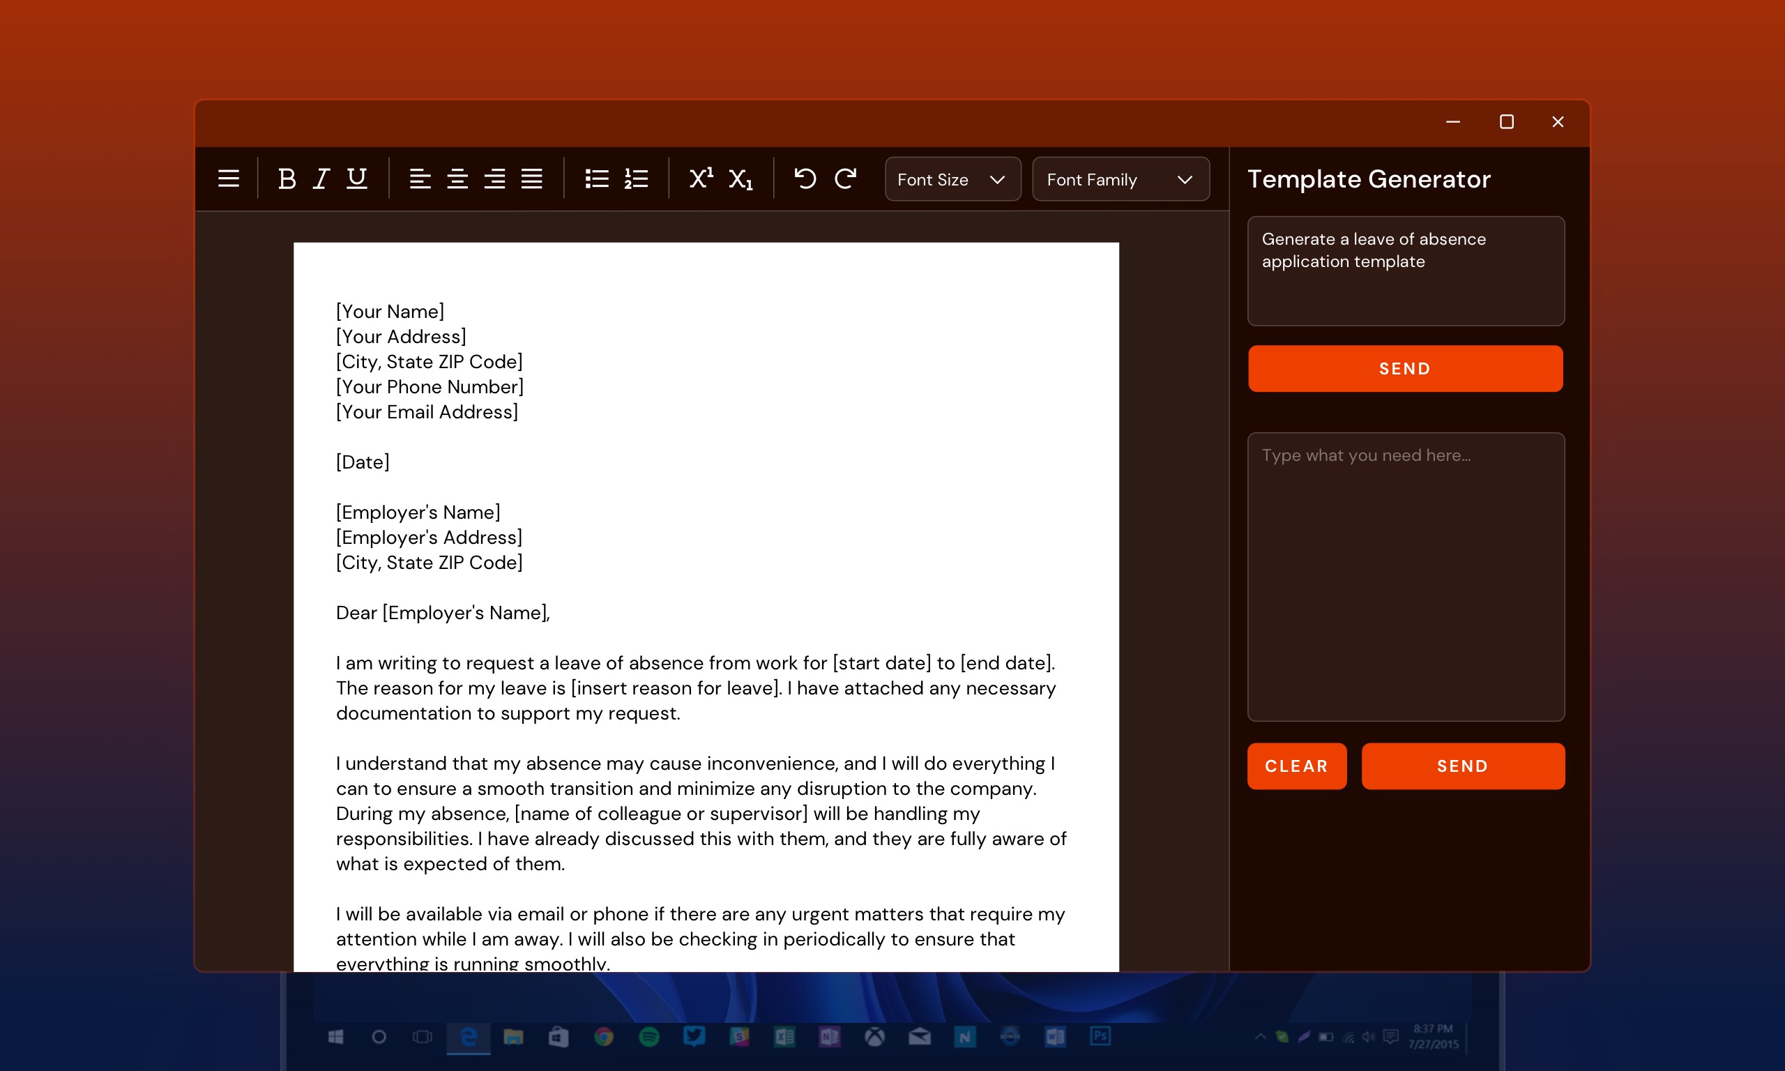Toggle underline formatting
This screenshot has height=1071, width=1785.
pyautogui.click(x=356, y=178)
